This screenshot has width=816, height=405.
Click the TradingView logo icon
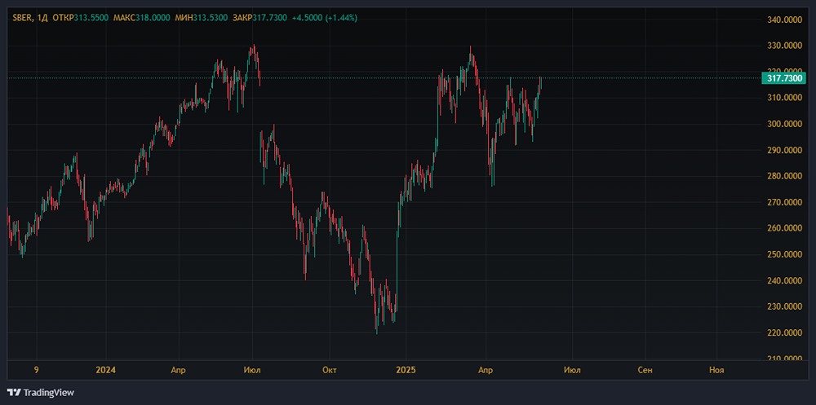coord(14,392)
